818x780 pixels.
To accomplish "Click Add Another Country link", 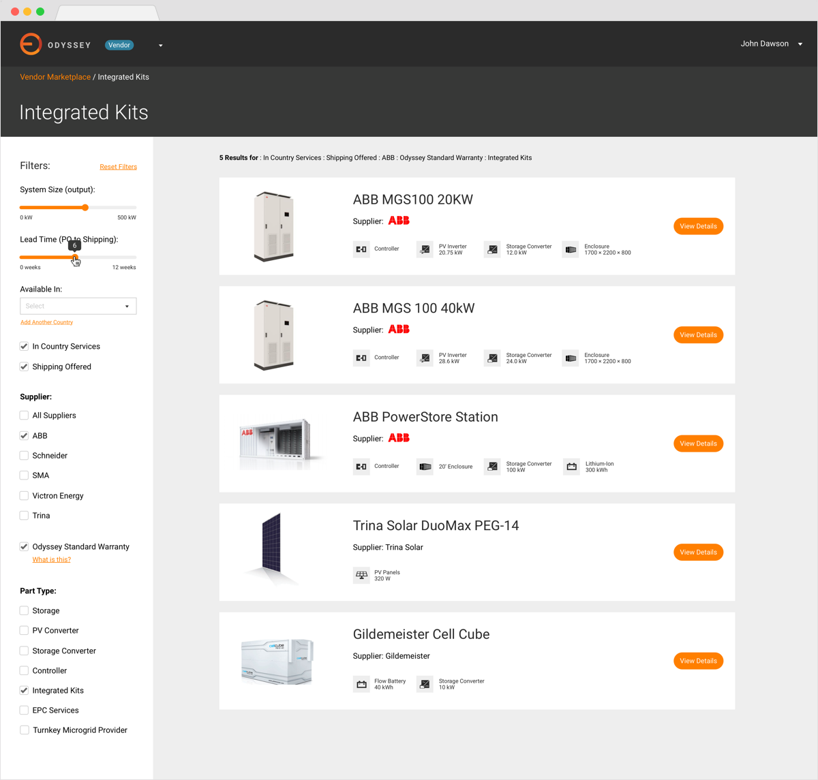I will [x=46, y=322].
